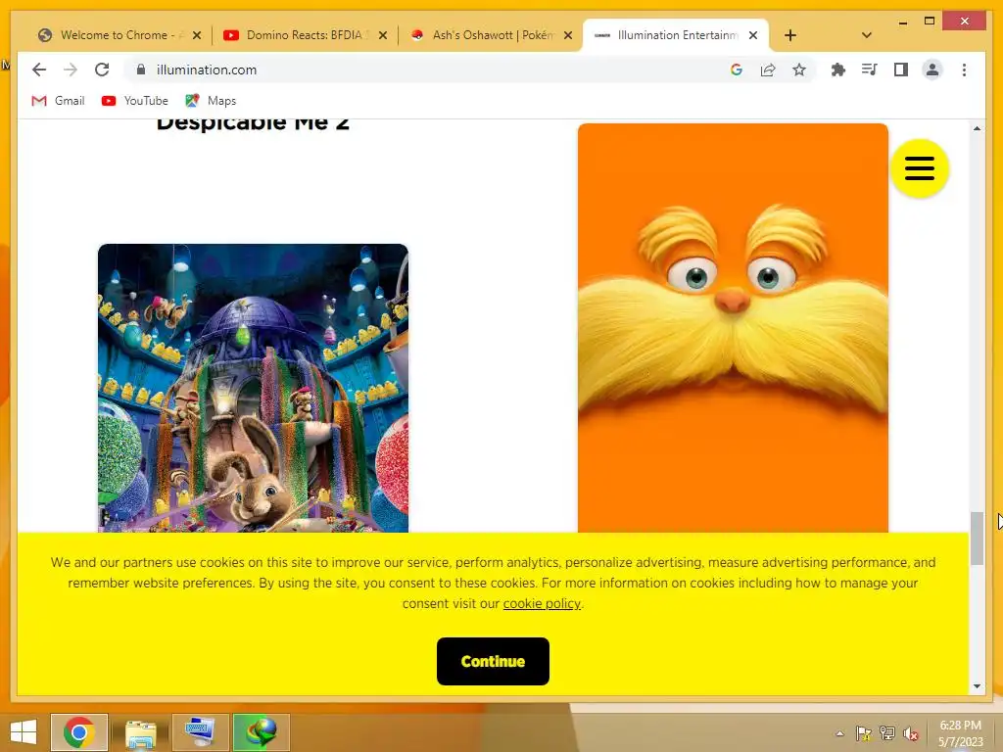Viewport: 1003px width, 752px height.
Task: Open the YouTube bookmark
Action: (135, 101)
